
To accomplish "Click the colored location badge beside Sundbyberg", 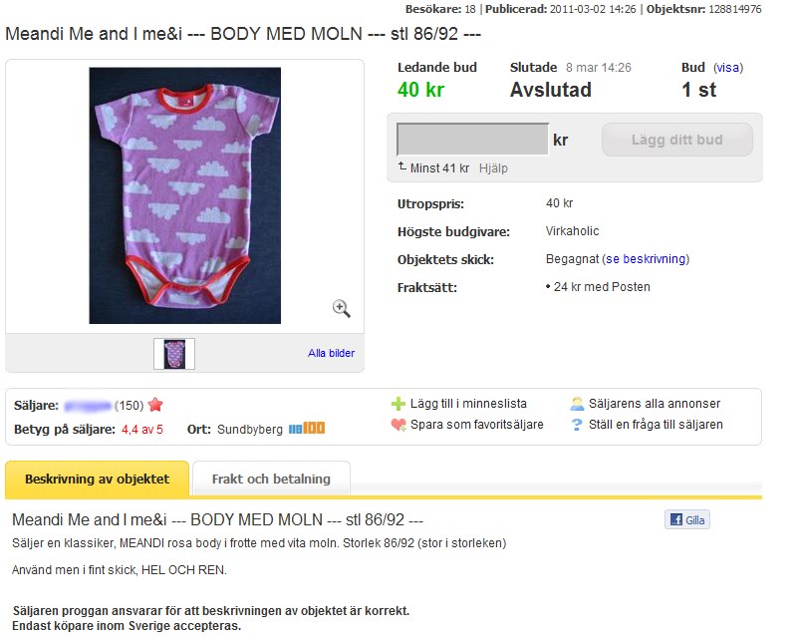I will pyautogui.click(x=307, y=429).
